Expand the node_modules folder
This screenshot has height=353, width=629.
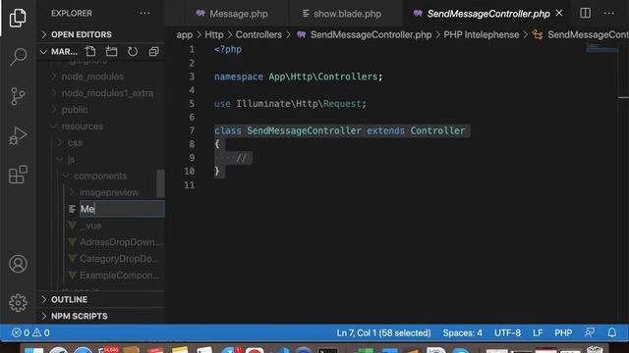pyautogui.click(x=92, y=76)
